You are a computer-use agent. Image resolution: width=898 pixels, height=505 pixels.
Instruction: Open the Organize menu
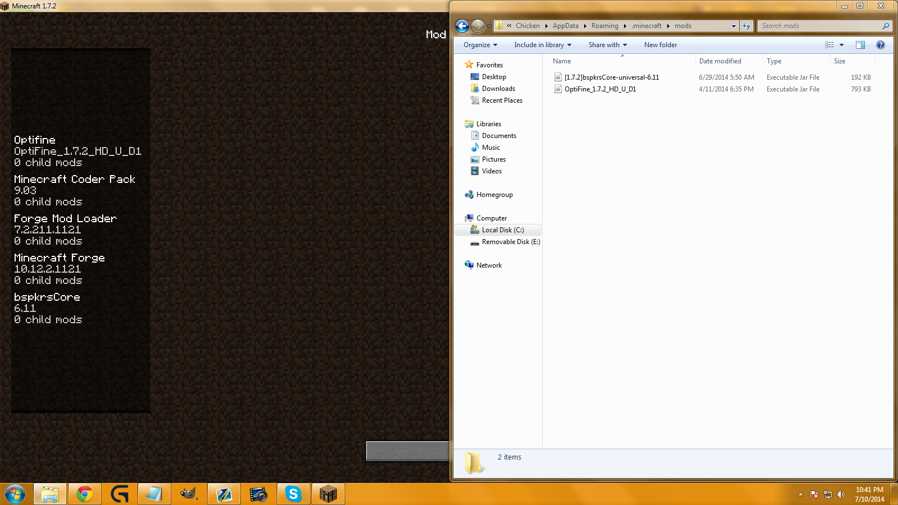(480, 45)
